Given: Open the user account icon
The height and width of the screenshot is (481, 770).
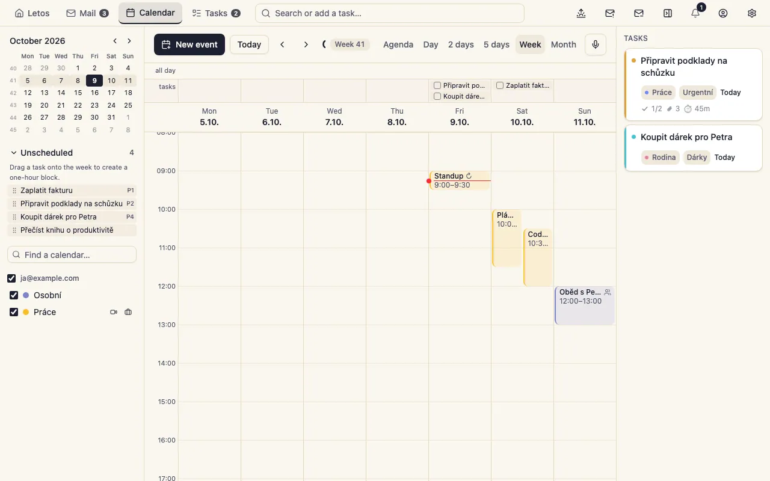Looking at the screenshot, I should click(x=723, y=13).
